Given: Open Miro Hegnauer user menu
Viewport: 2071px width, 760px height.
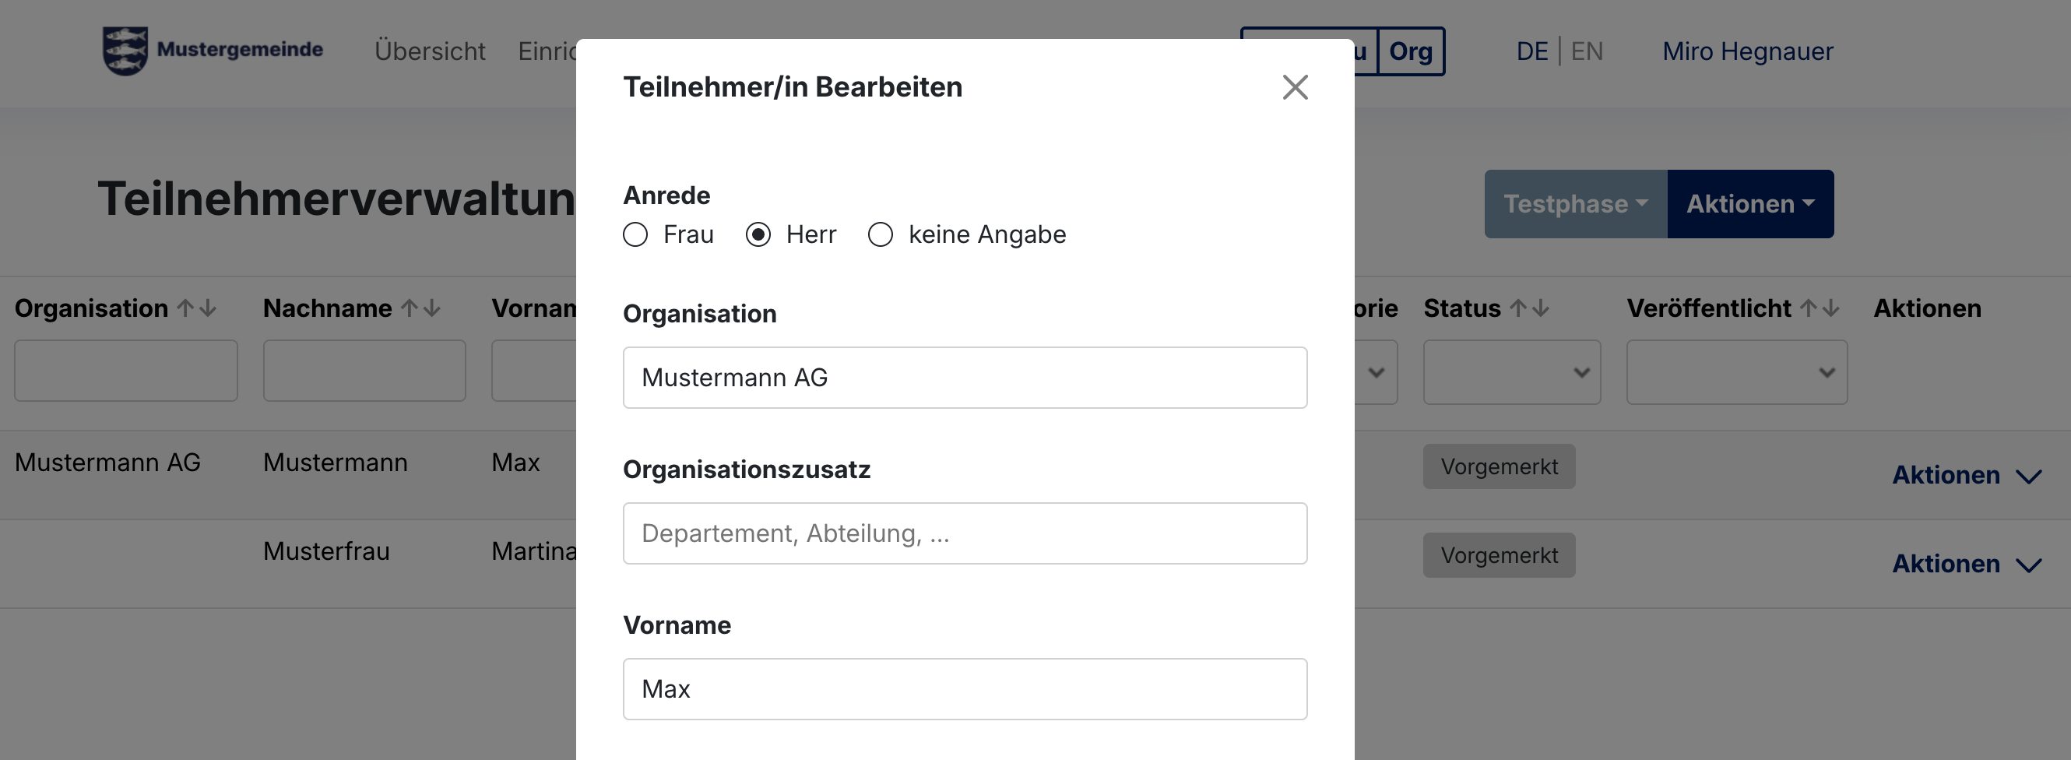Looking at the screenshot, I should click(1747, 51).
